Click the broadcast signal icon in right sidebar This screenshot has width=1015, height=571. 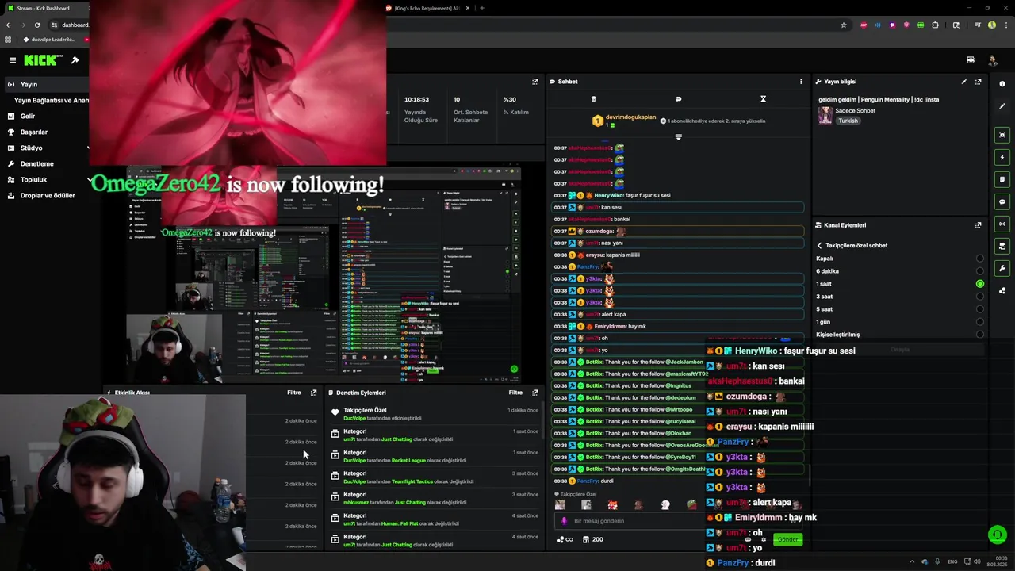[x=1002, y=224]
